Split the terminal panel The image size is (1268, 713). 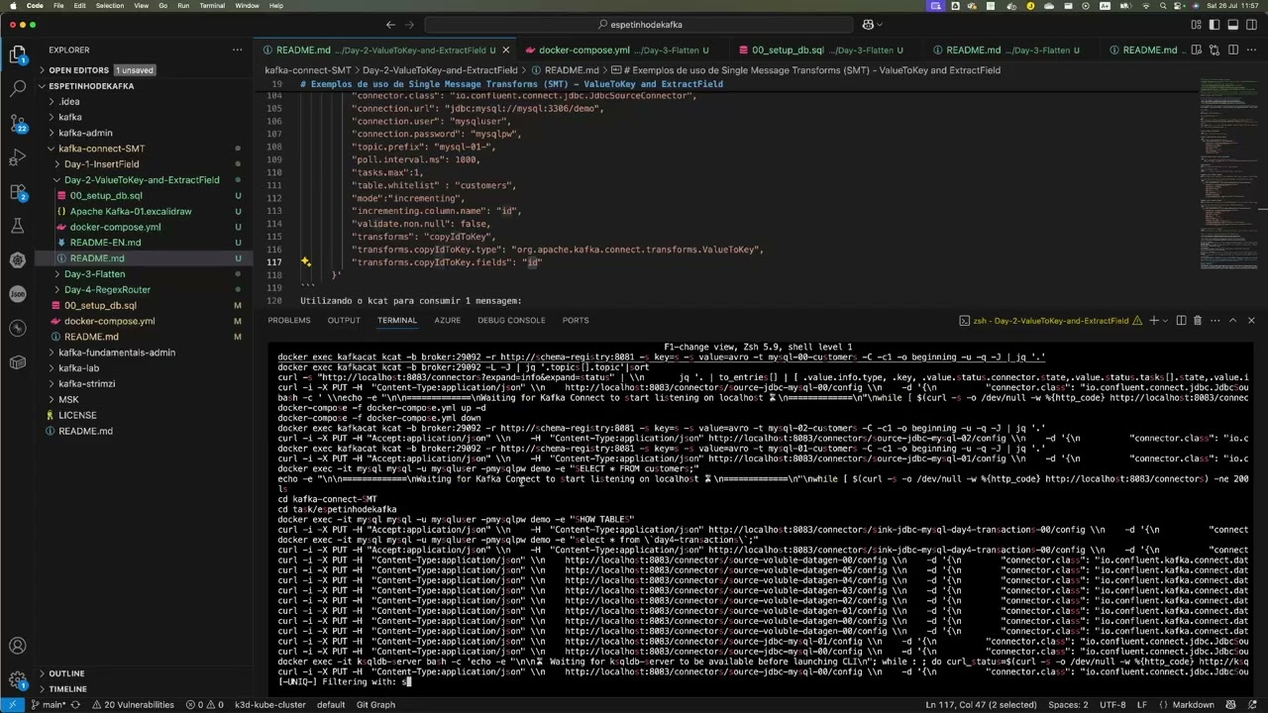point(1181,321)
